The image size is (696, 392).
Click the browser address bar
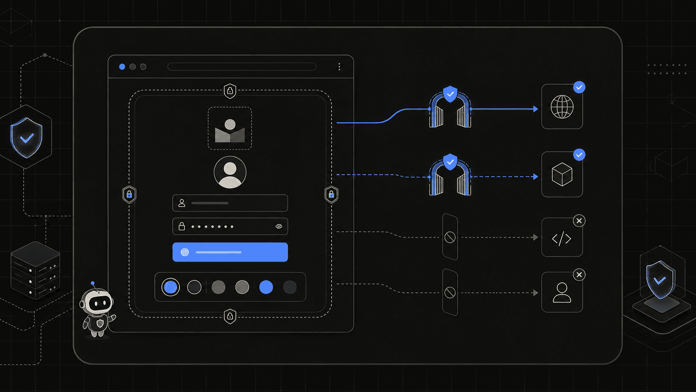[242, 67]
